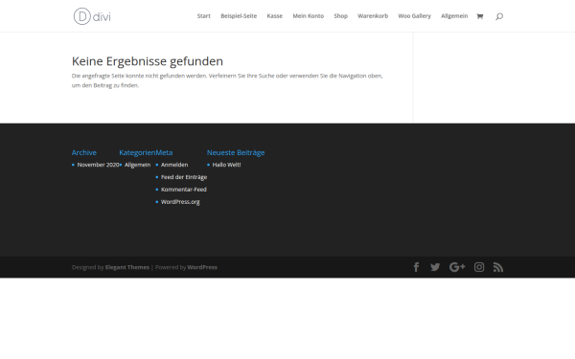Open the shopping cart icon

coord(480,16)
